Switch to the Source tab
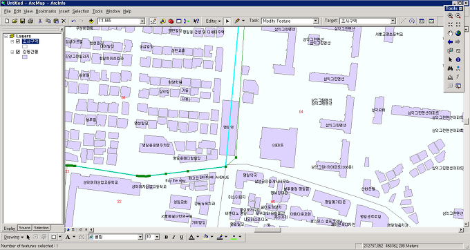The width and height of the screenshot is (470, 250). [x=25, y=228]
